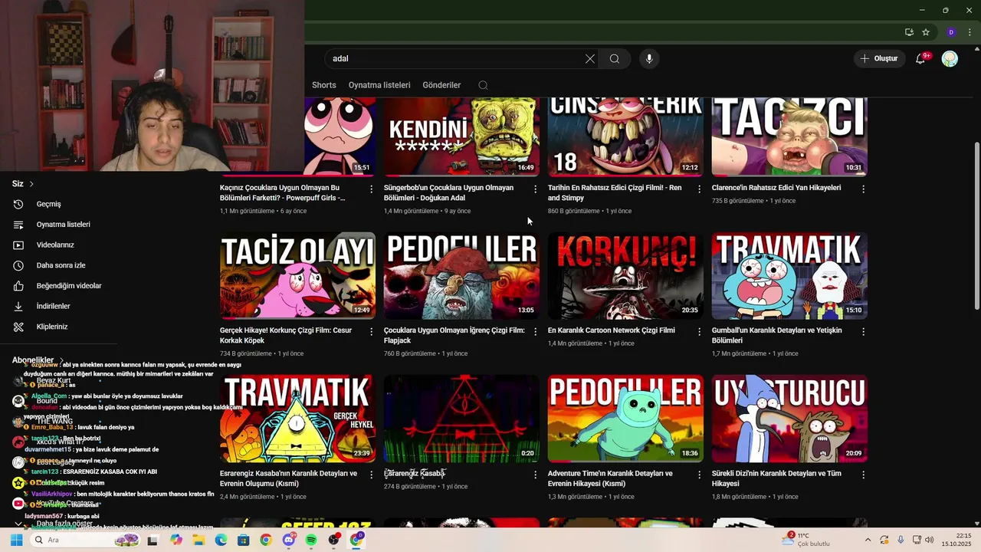
Task: Open Spotify from taskbar
Action: tap(311, 540)
